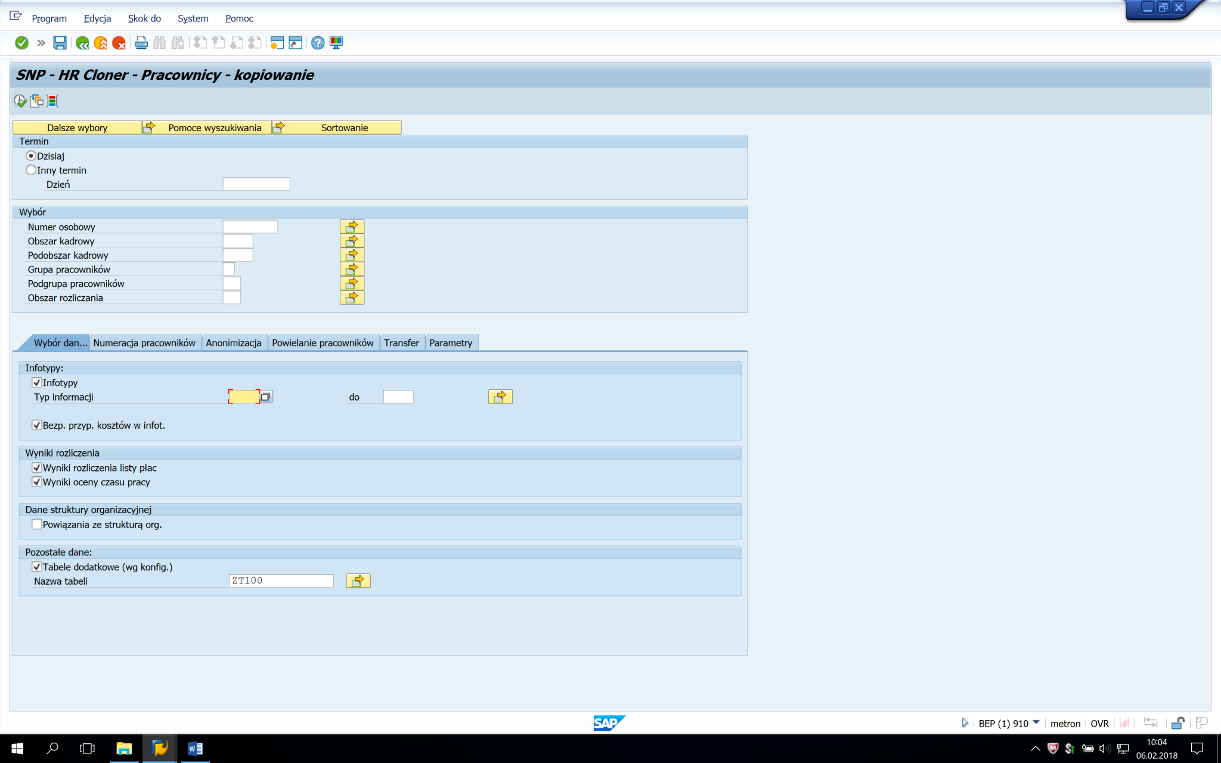Open multiple selection for Podobszar kadrowy

coord(352,255)
